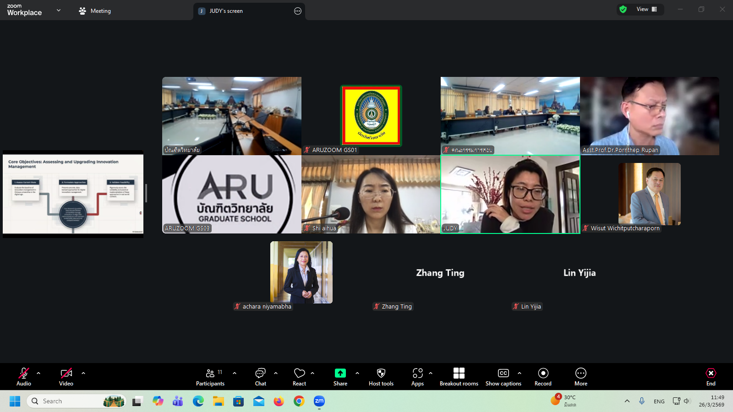Image resolution: width=733 pixels, height=412 pixels.
Task: Start recording with the Record button
Action: click(543, 377)
